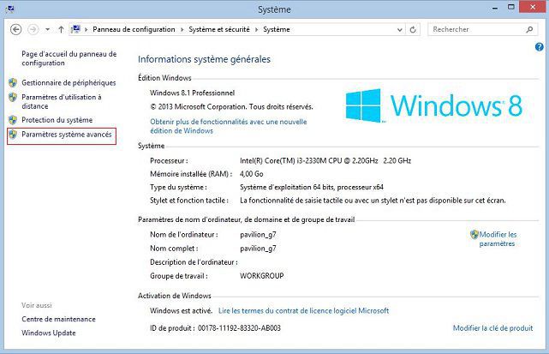Viewport: 549px width, 354px height.
Task: Open Protection du système
Action: click(x=57, y=120)
